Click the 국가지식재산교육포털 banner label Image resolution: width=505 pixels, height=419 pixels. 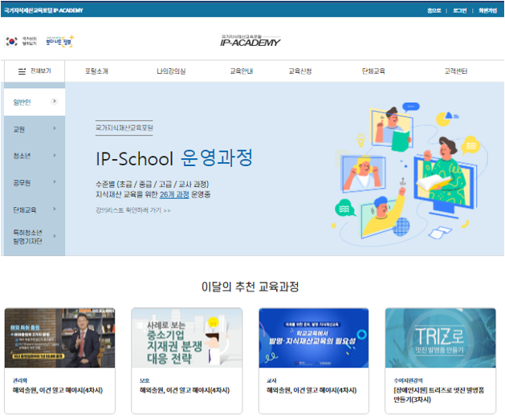tap(124, 128)
